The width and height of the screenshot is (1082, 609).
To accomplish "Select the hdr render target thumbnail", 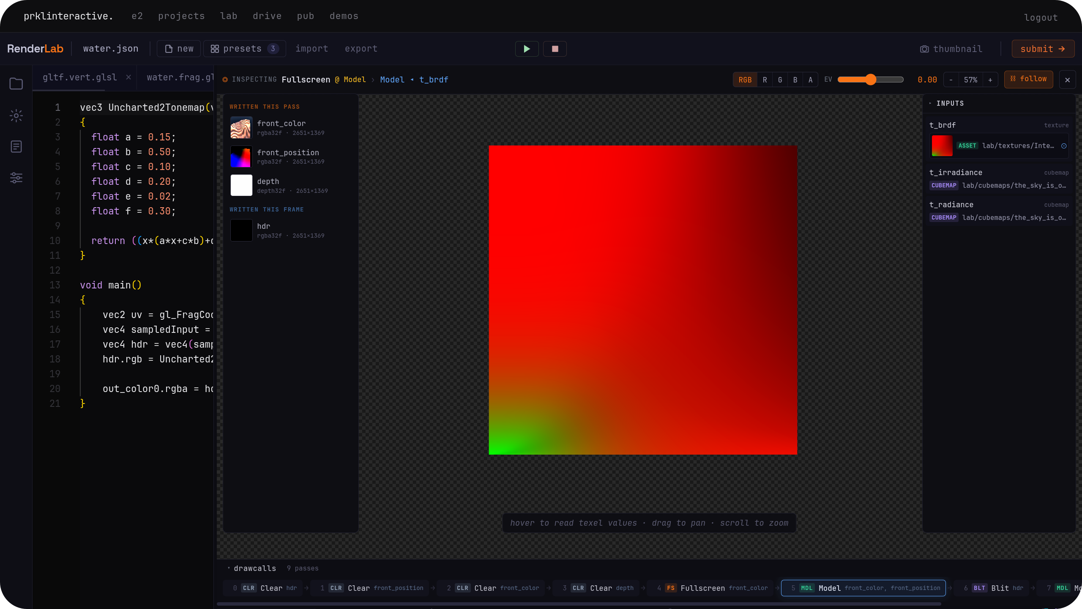I will click(x=241, y=230).
